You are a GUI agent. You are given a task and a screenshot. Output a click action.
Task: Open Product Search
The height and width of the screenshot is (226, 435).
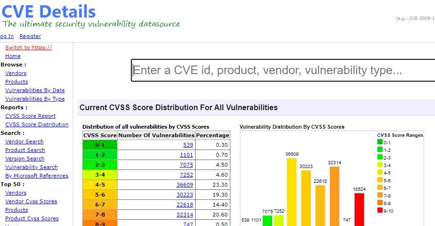[25, 150]
